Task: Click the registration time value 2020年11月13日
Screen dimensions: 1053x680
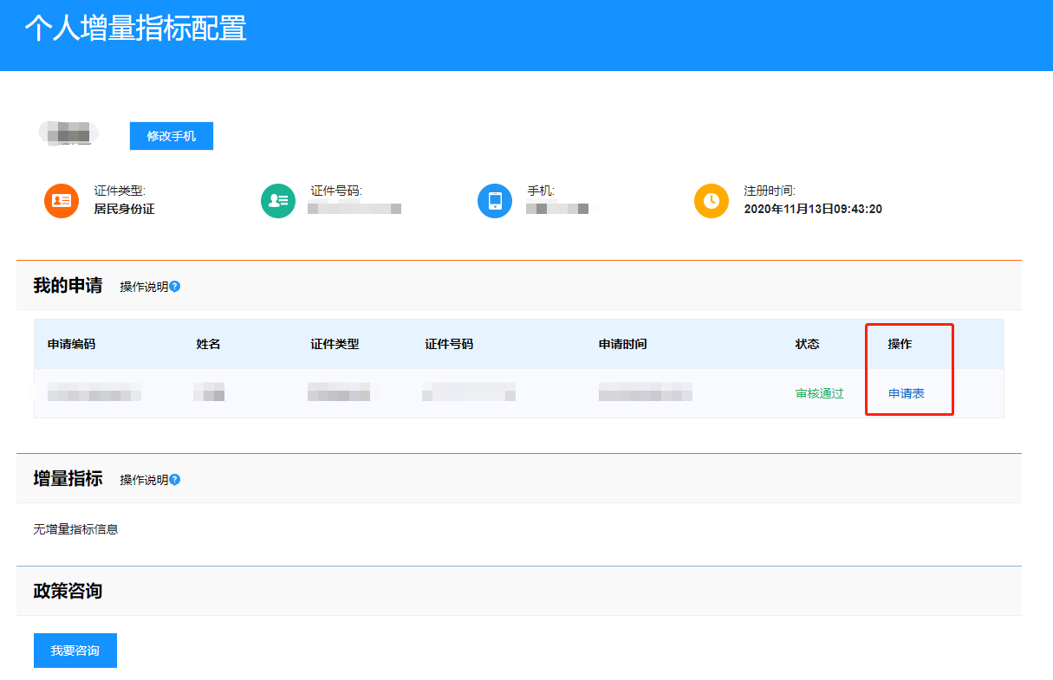Action: (x=812, y=209)
